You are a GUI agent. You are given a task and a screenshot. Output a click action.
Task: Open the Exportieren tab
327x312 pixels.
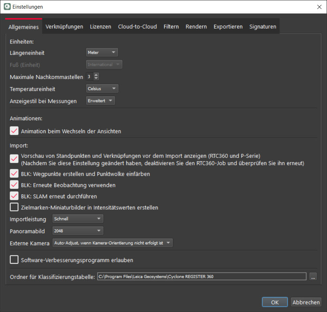click(x=228, y=27)
